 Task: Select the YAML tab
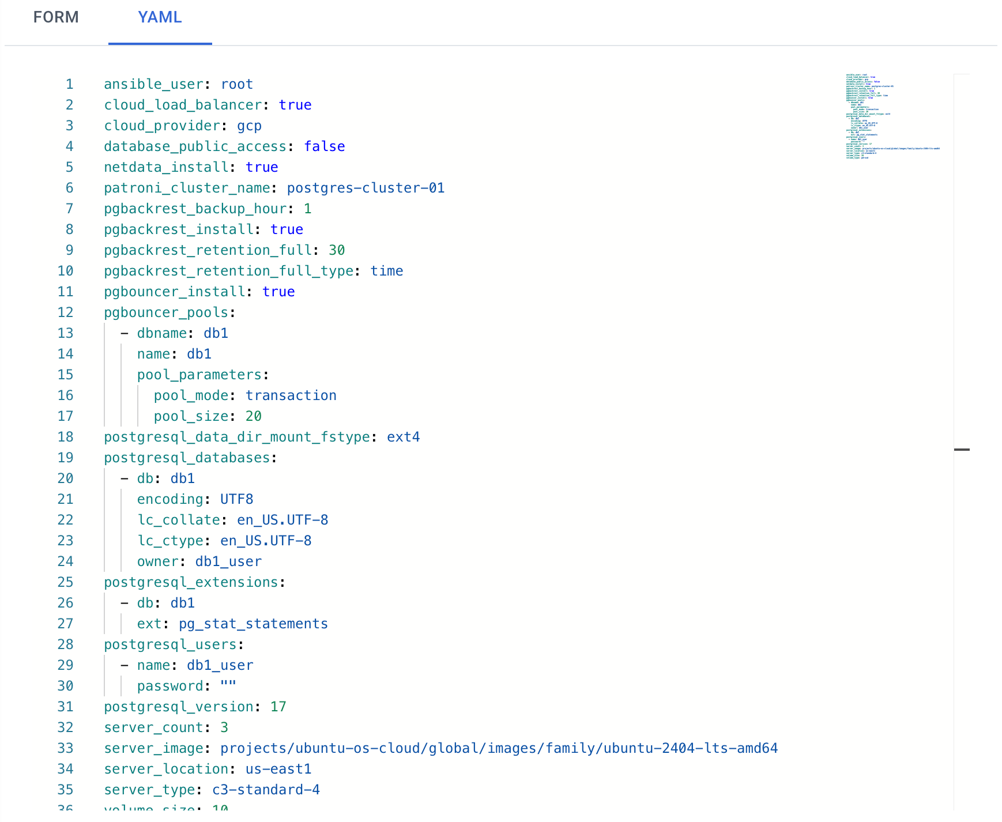(x=160, y=17)
